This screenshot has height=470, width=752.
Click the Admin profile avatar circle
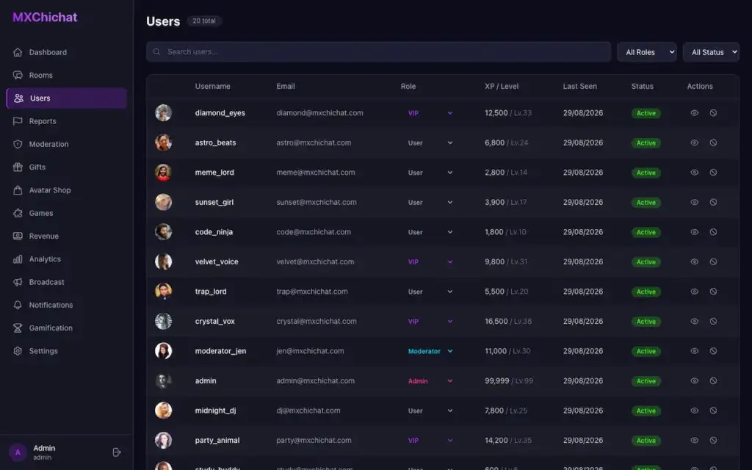click(18, 452)
